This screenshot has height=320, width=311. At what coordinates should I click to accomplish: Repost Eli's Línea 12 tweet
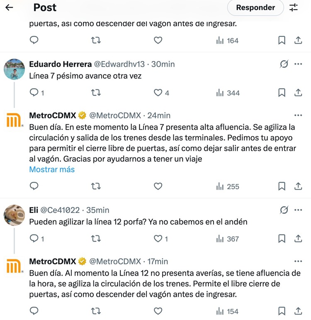(96, 239)
